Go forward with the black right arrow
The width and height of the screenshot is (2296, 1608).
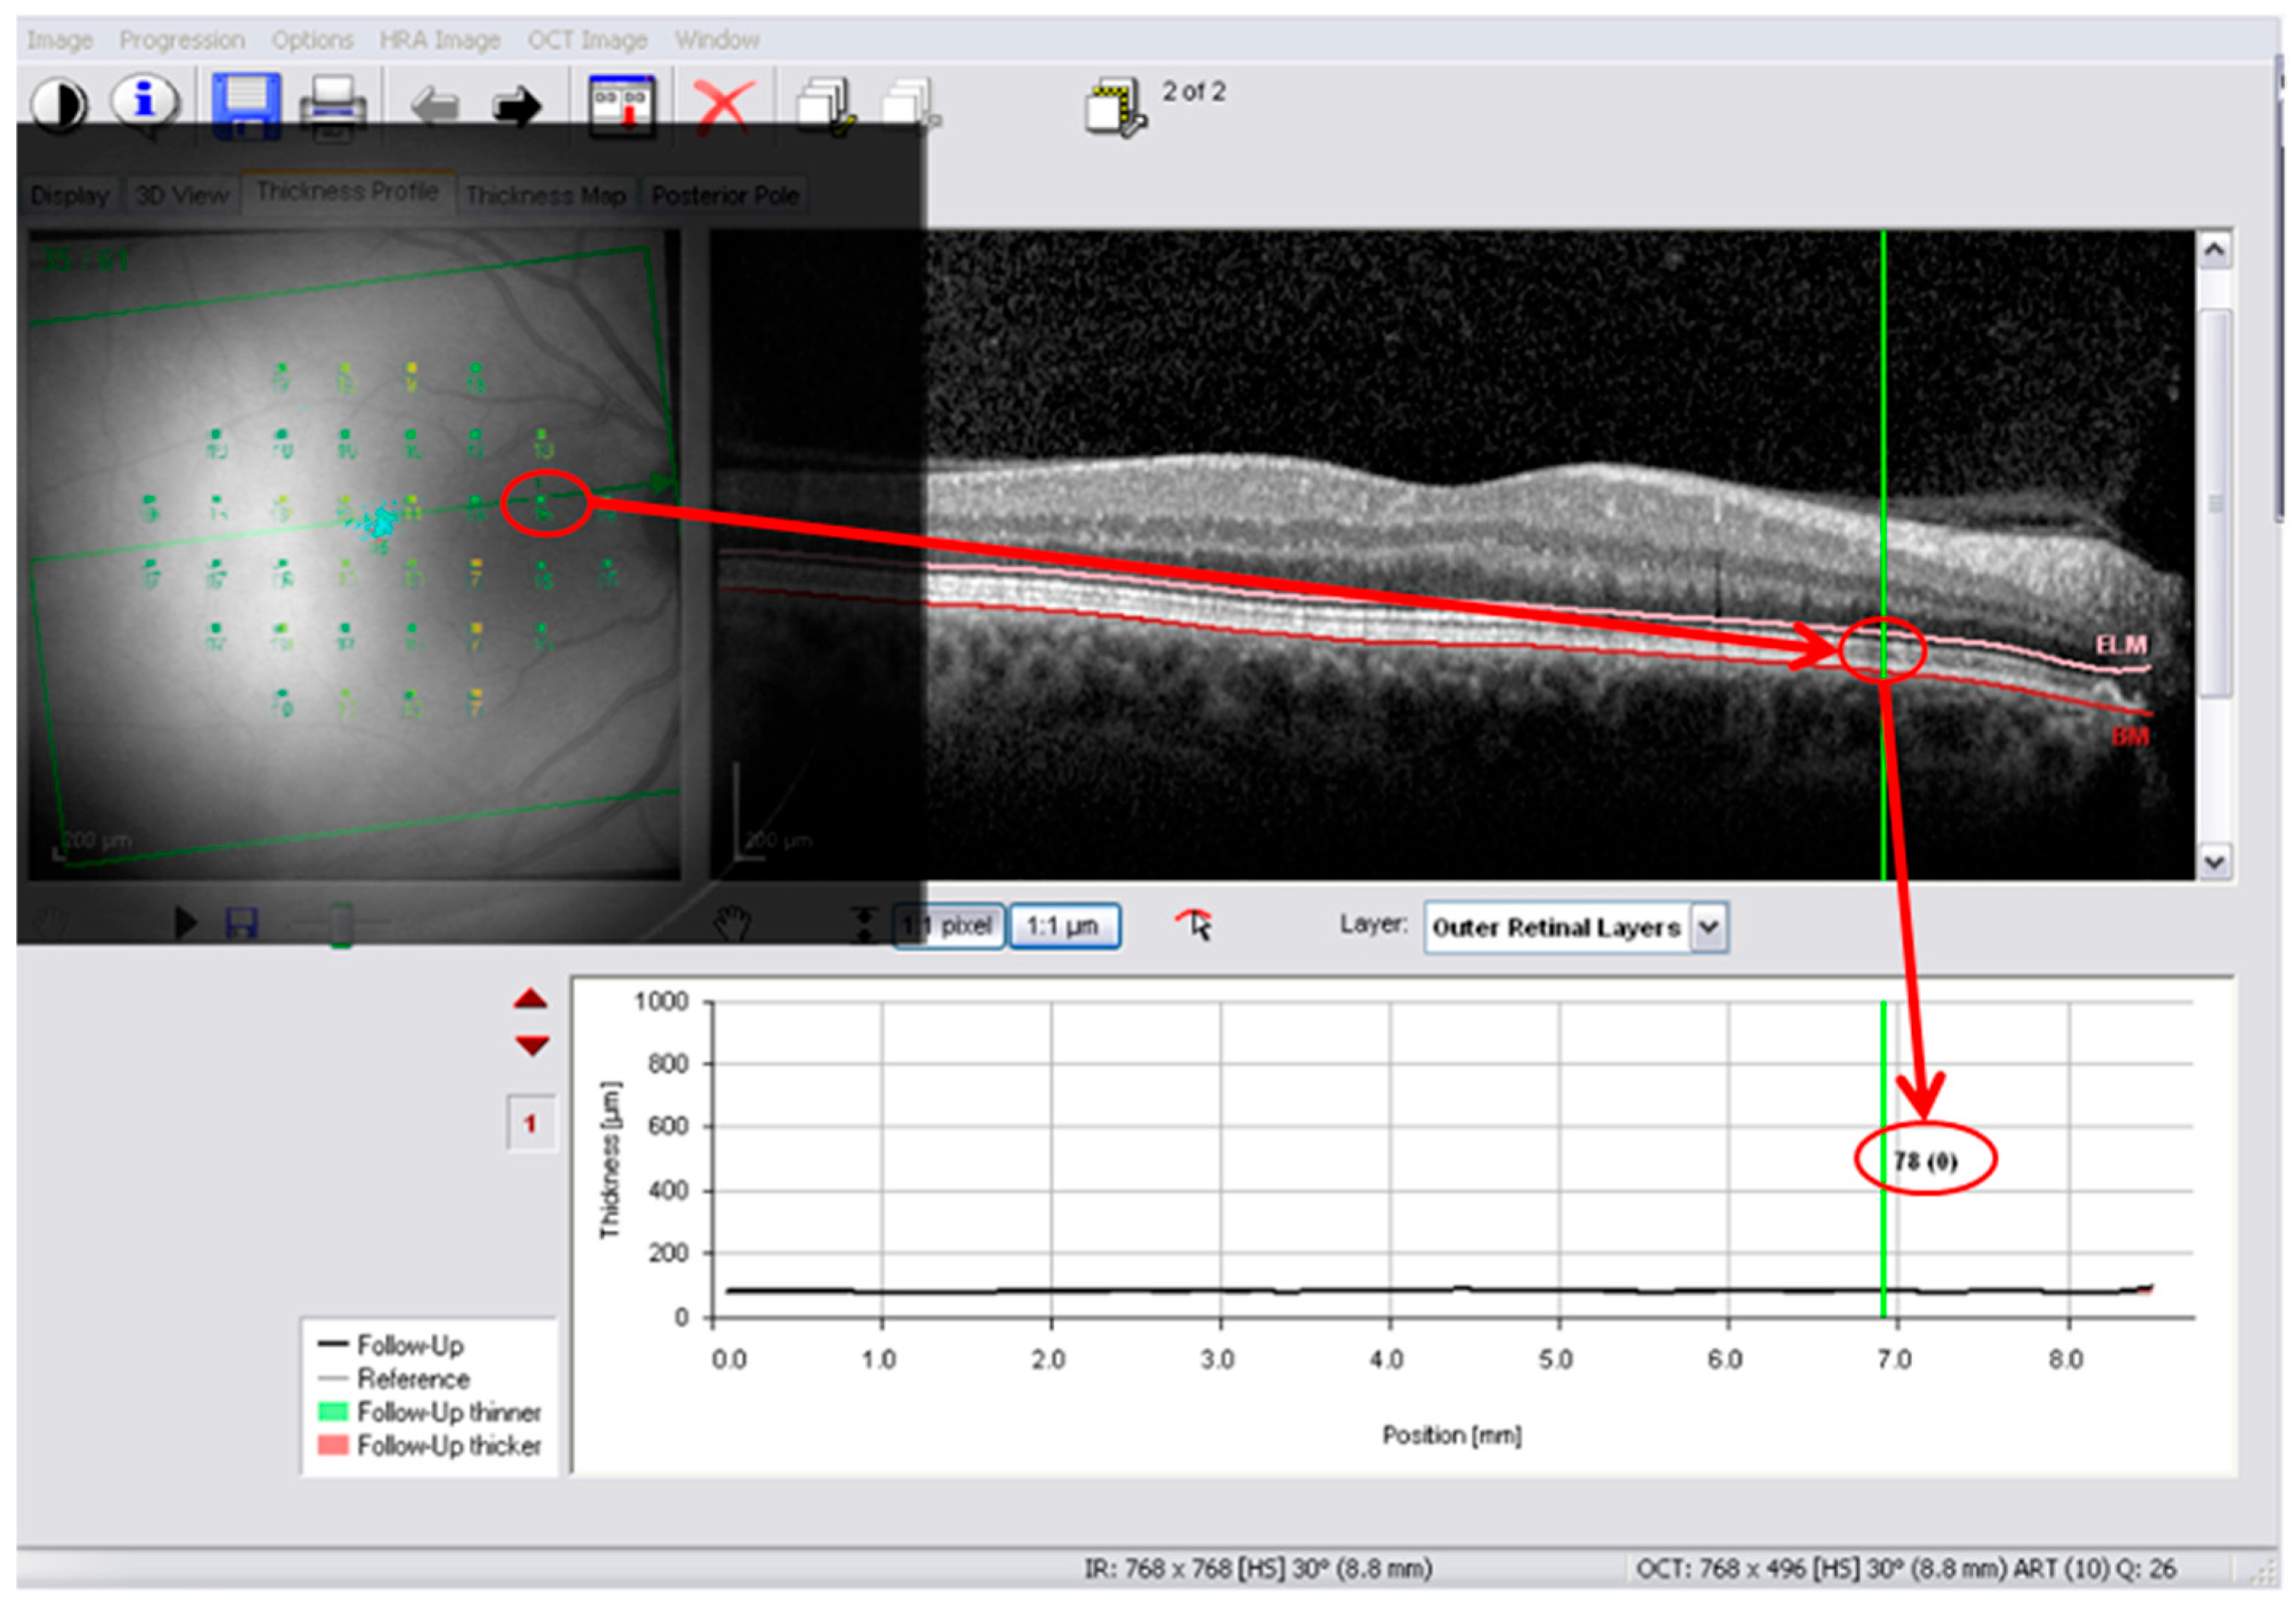pyautogui.click(x=517, y=107)
